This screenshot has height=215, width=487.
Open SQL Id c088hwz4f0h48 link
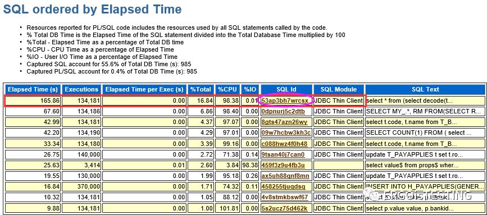[284, 144]
